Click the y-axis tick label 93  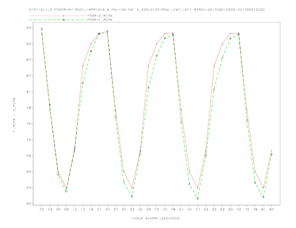click(28, 28)
